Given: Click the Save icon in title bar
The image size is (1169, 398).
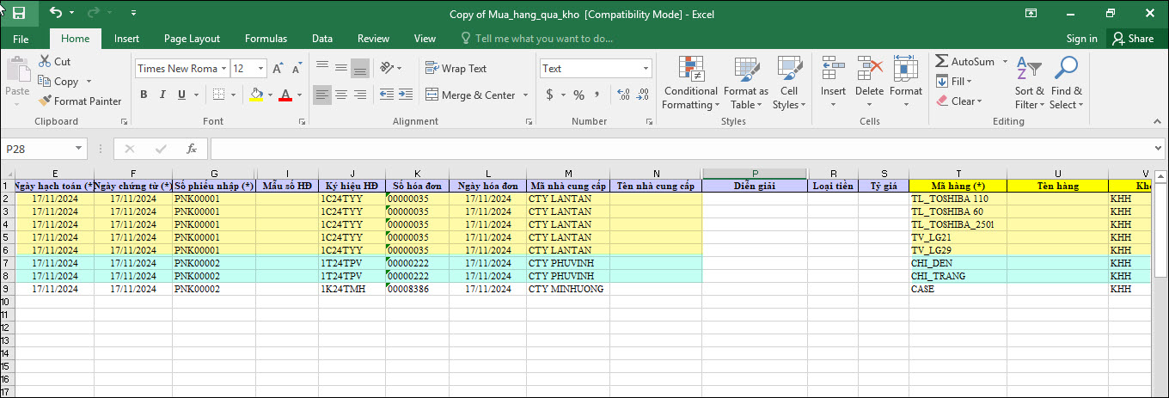Looking at the screenshot, I should click(x=19, y=14).
